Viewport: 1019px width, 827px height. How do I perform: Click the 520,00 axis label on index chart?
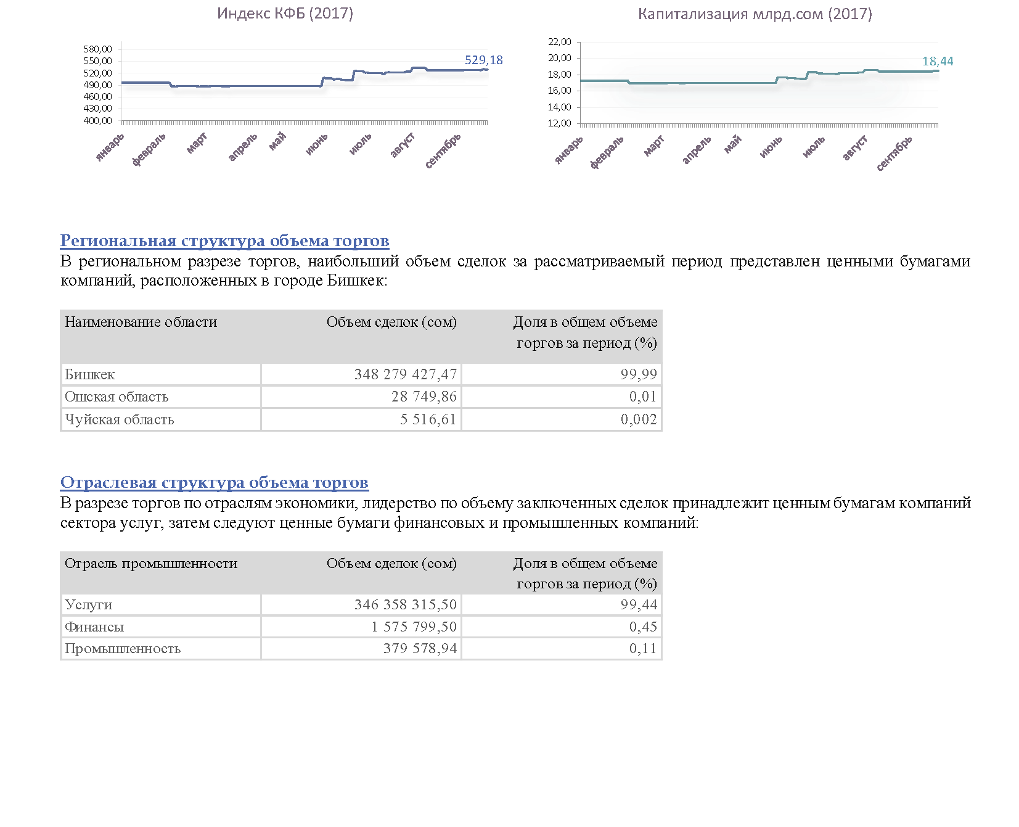pyautogui.click(x=98, y=73)
